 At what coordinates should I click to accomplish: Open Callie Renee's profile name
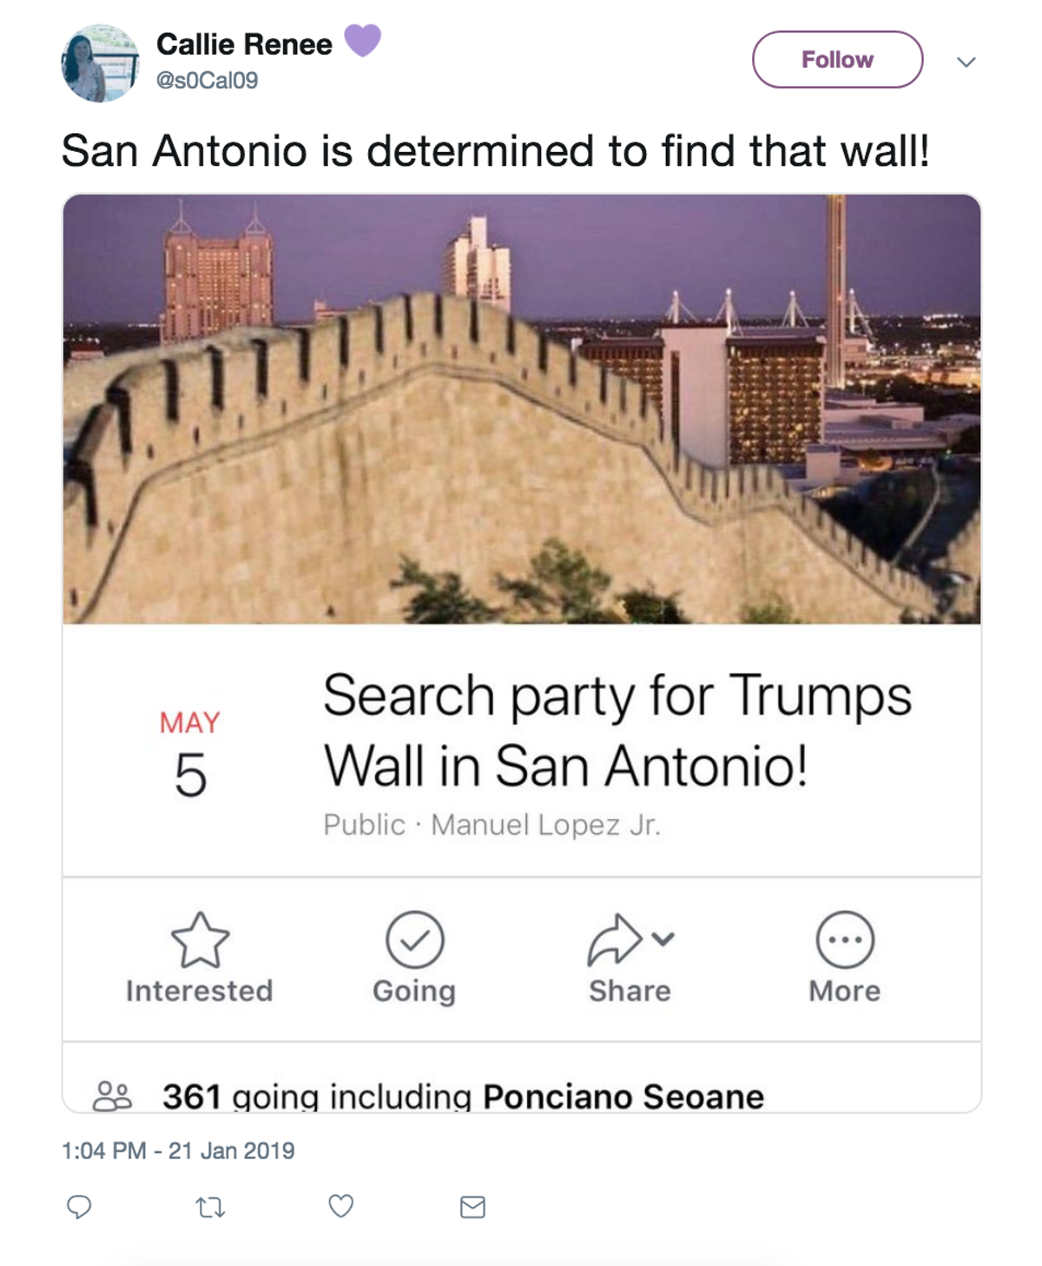click(244, 44)
